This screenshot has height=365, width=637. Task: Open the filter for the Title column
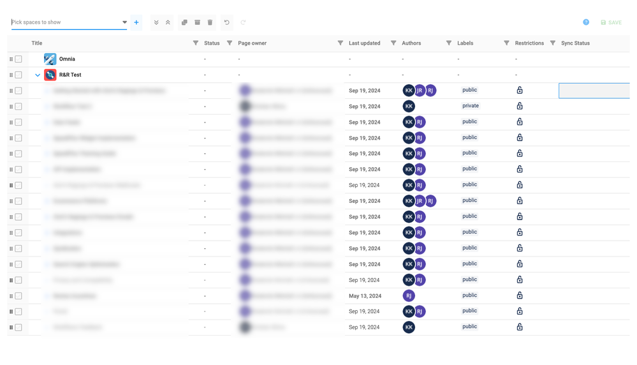click(195, 43)
